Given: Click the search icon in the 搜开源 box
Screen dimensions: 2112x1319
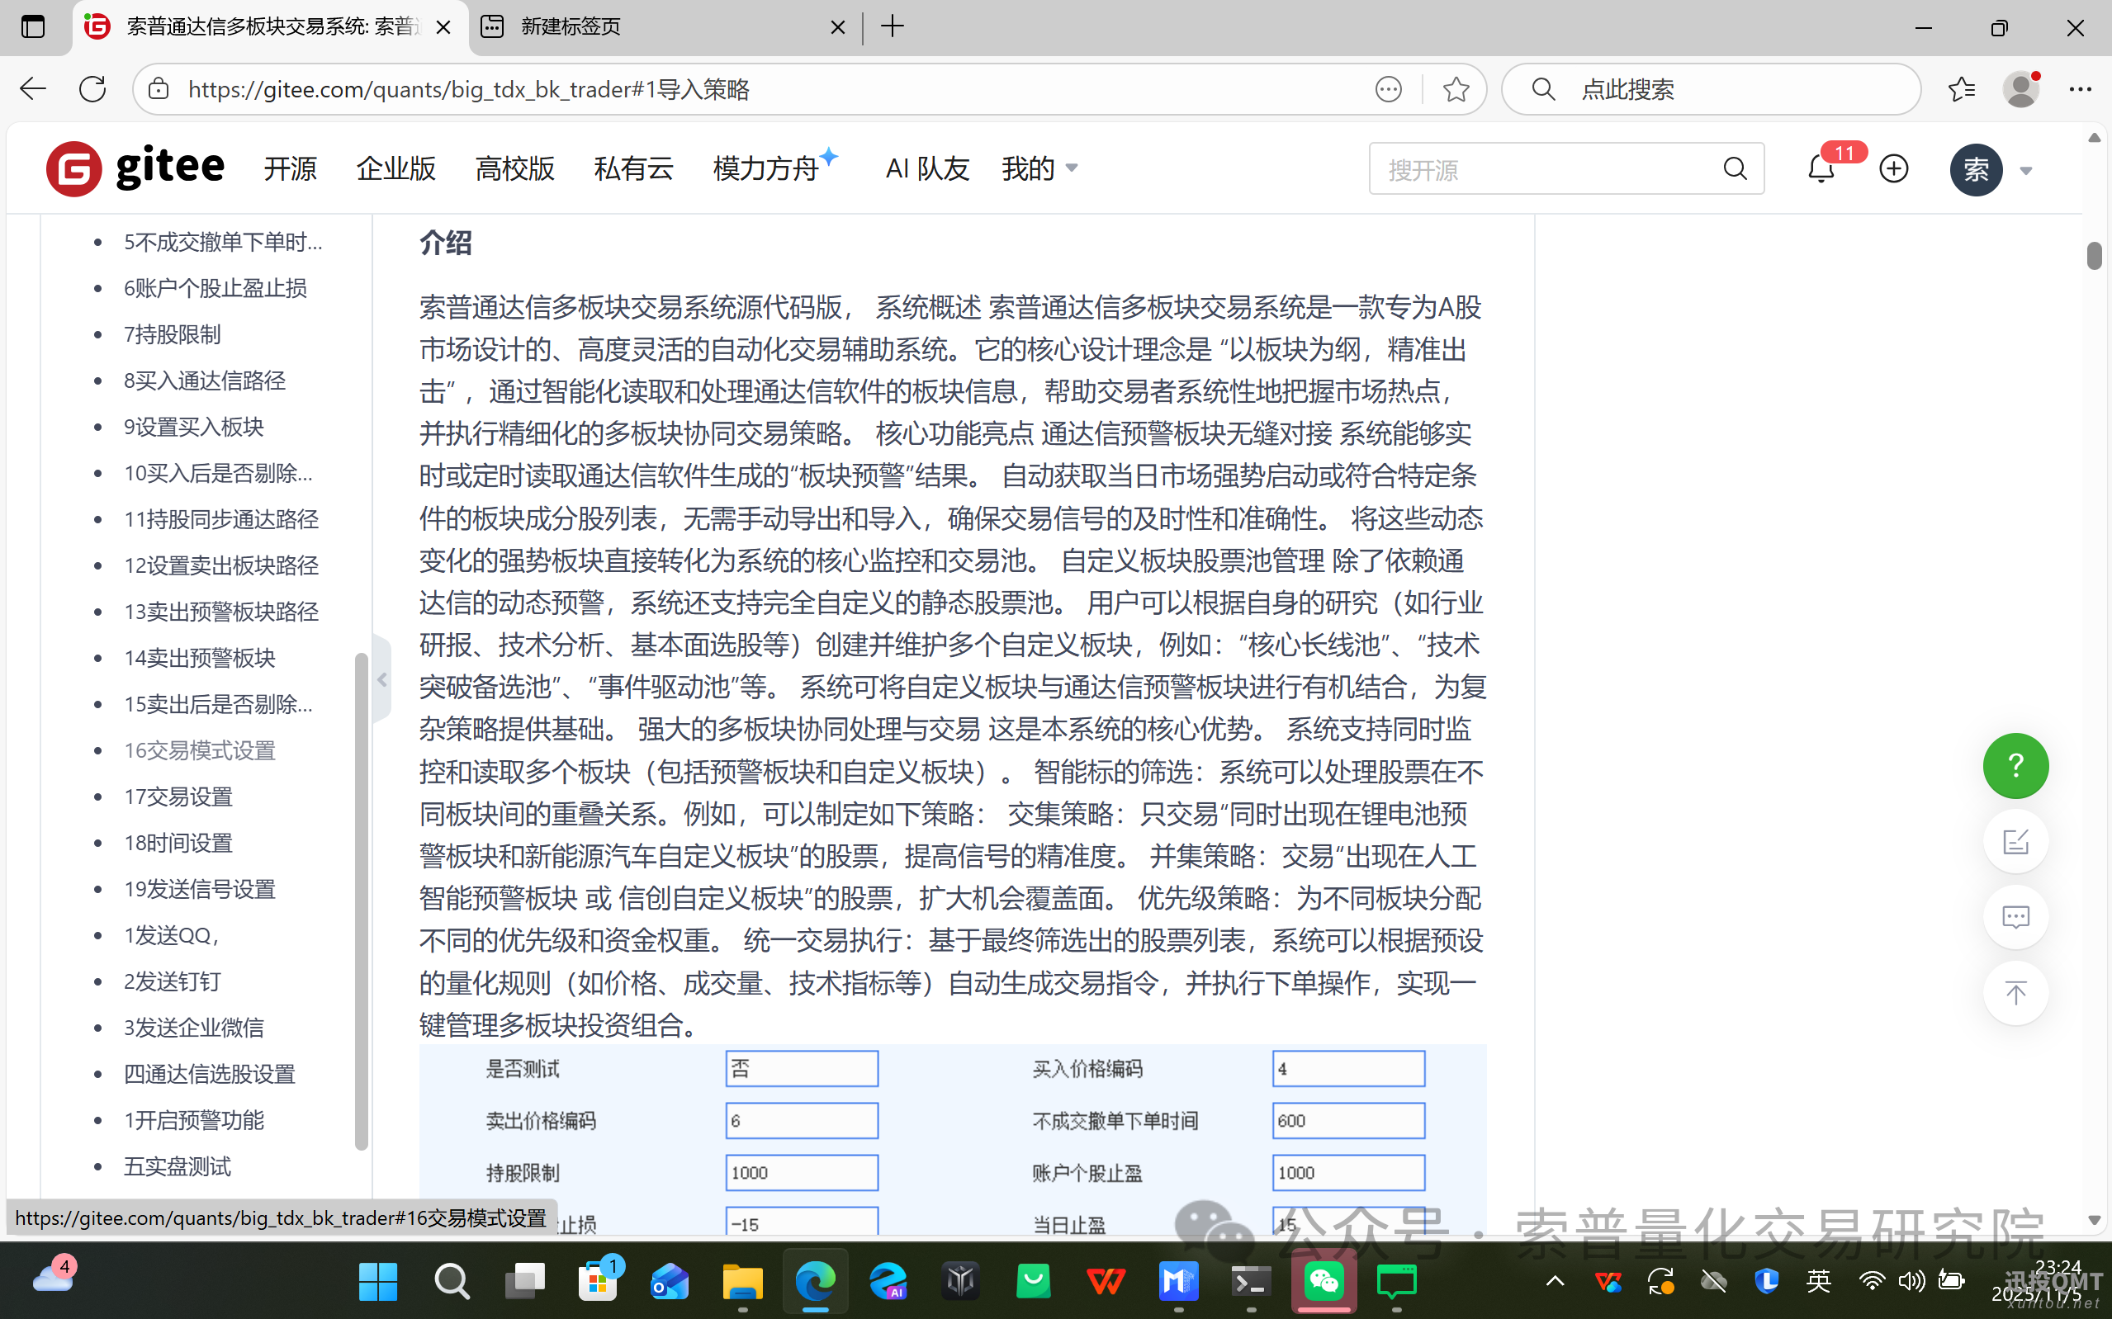Looking at the screenshot, I should (1734, 168).
